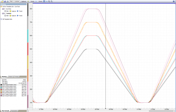Click the zoom out magnifier icon
The image size is (176, 112).
point(51,1)
